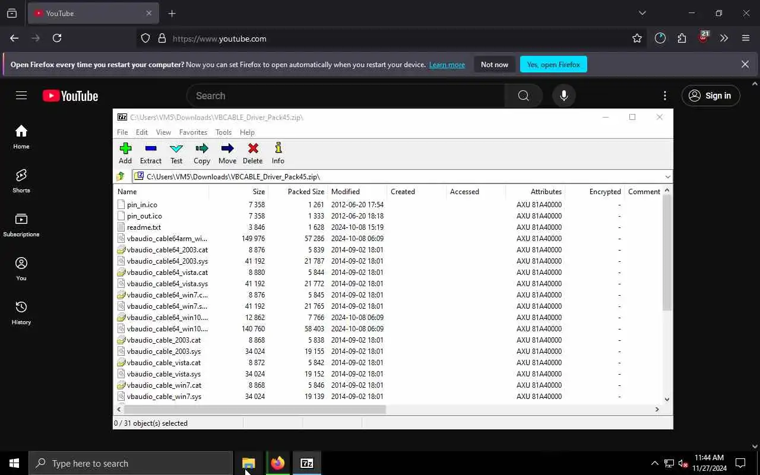This screenshot has width=760, height=475.
Task: Open the Windows notification center
Action: (740, 463)
